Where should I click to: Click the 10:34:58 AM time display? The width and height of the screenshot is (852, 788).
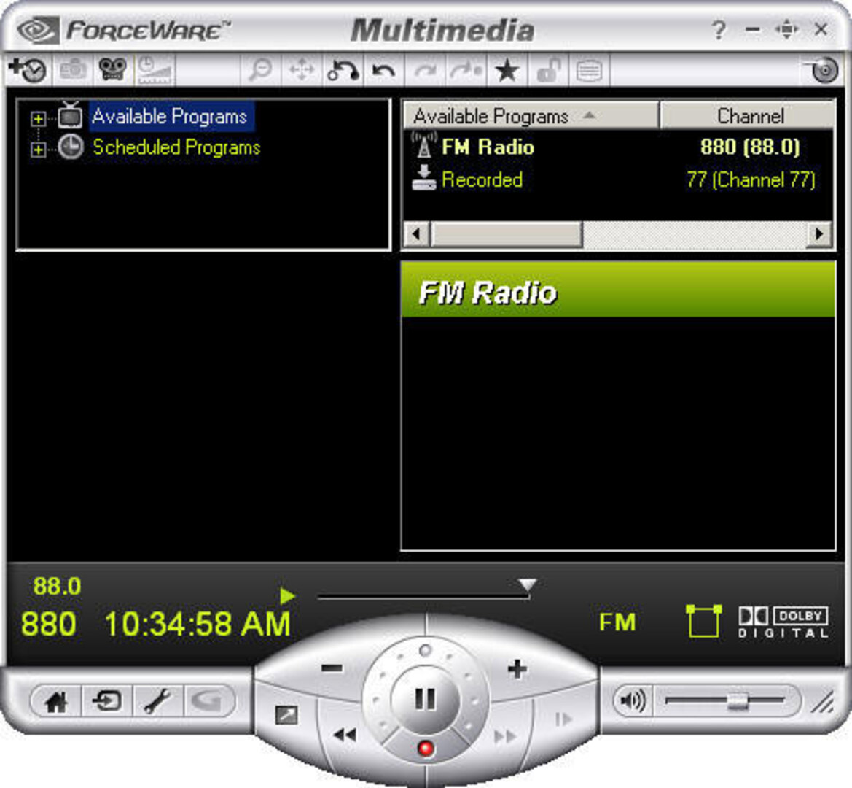[198, 624]
